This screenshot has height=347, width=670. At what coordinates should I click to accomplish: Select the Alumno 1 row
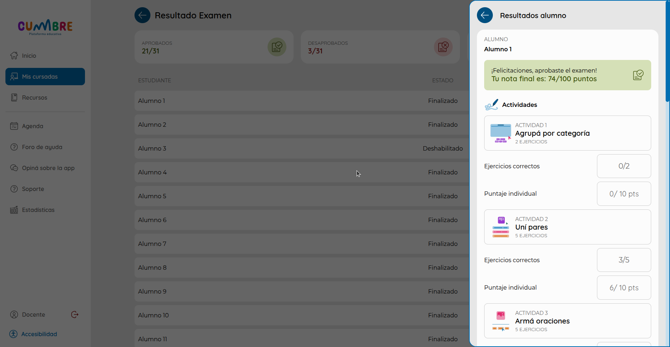(302, 101)
